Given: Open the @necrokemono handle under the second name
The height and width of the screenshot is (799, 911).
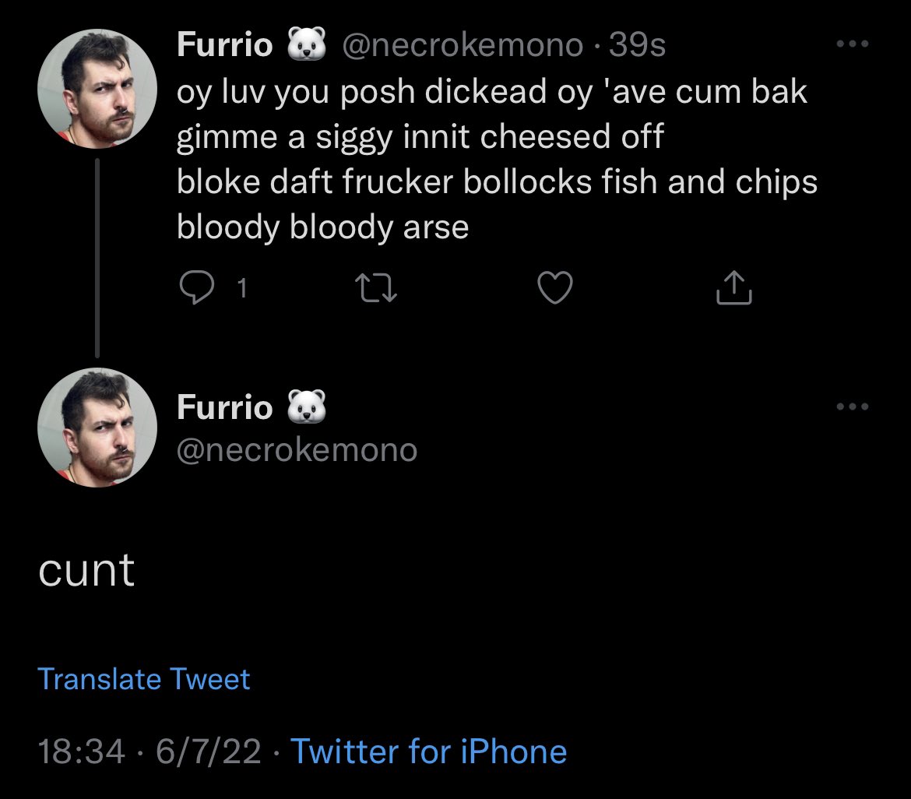Looking at the screenshot, I should pyautogui.click(x=297, y=450).
